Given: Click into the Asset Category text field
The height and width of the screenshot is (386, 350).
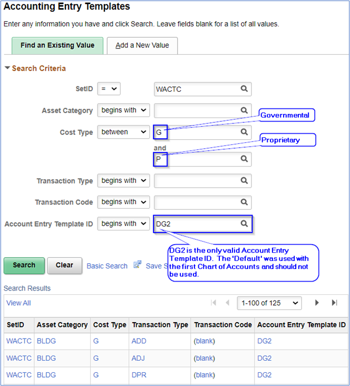Looking at the screenshot, I should pyautogui.click(x=197, y=110).
